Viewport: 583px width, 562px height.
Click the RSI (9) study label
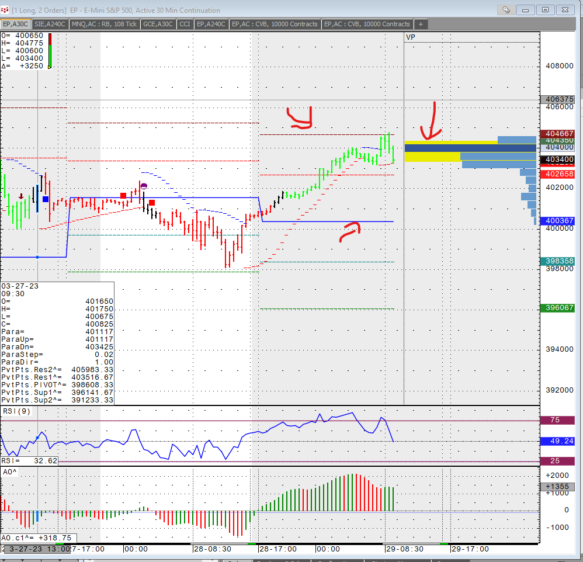point(17,411)
